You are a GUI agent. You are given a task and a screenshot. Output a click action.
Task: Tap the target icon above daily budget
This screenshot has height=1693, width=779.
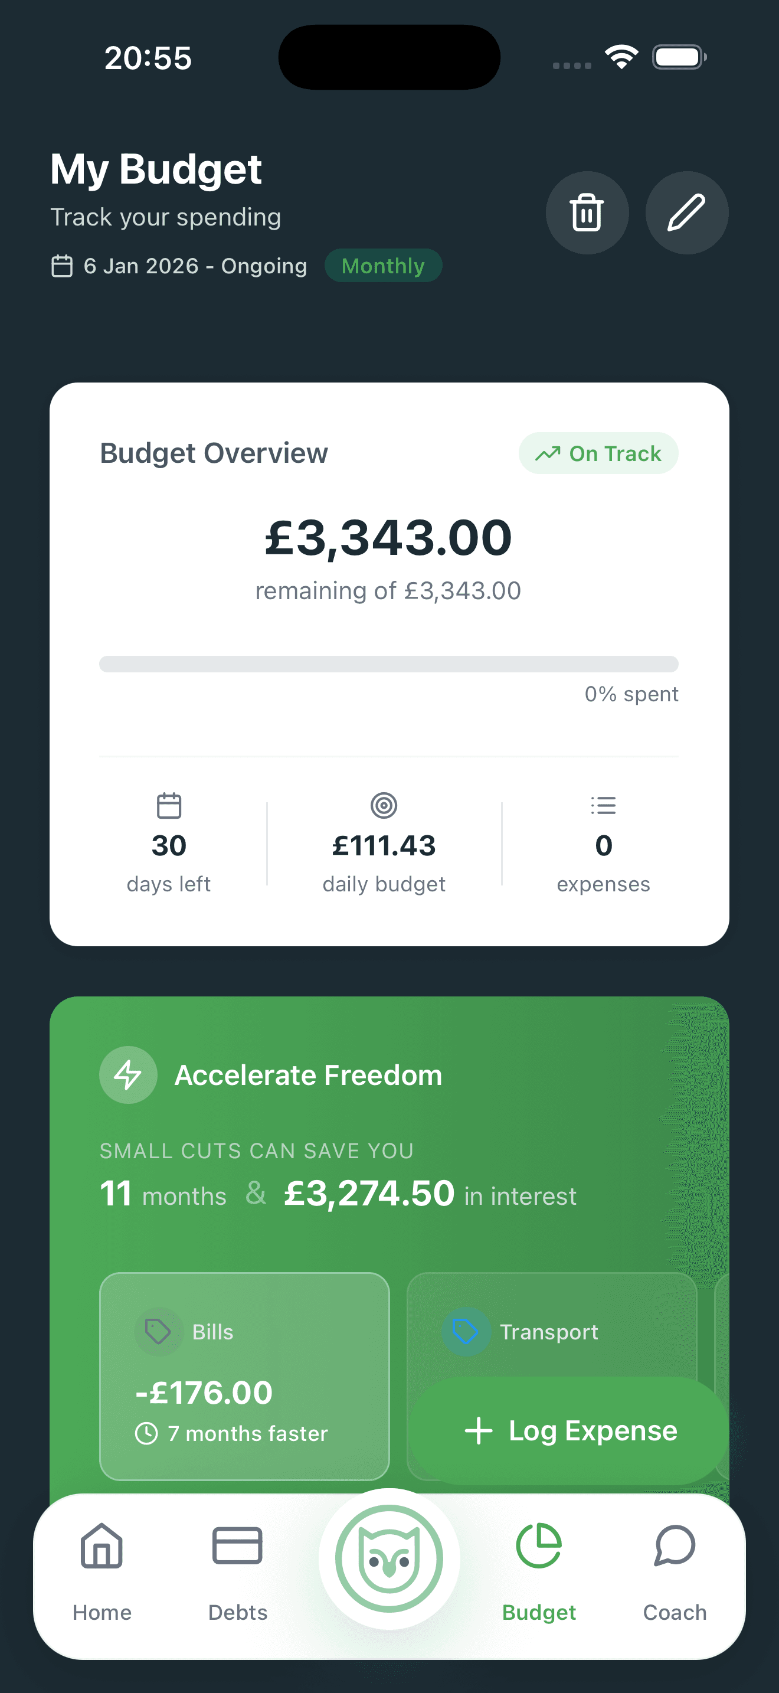point(384,806)
